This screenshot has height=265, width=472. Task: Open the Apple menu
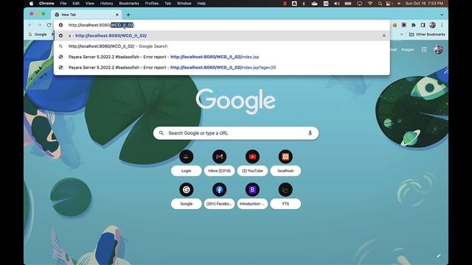click(31, 4)
